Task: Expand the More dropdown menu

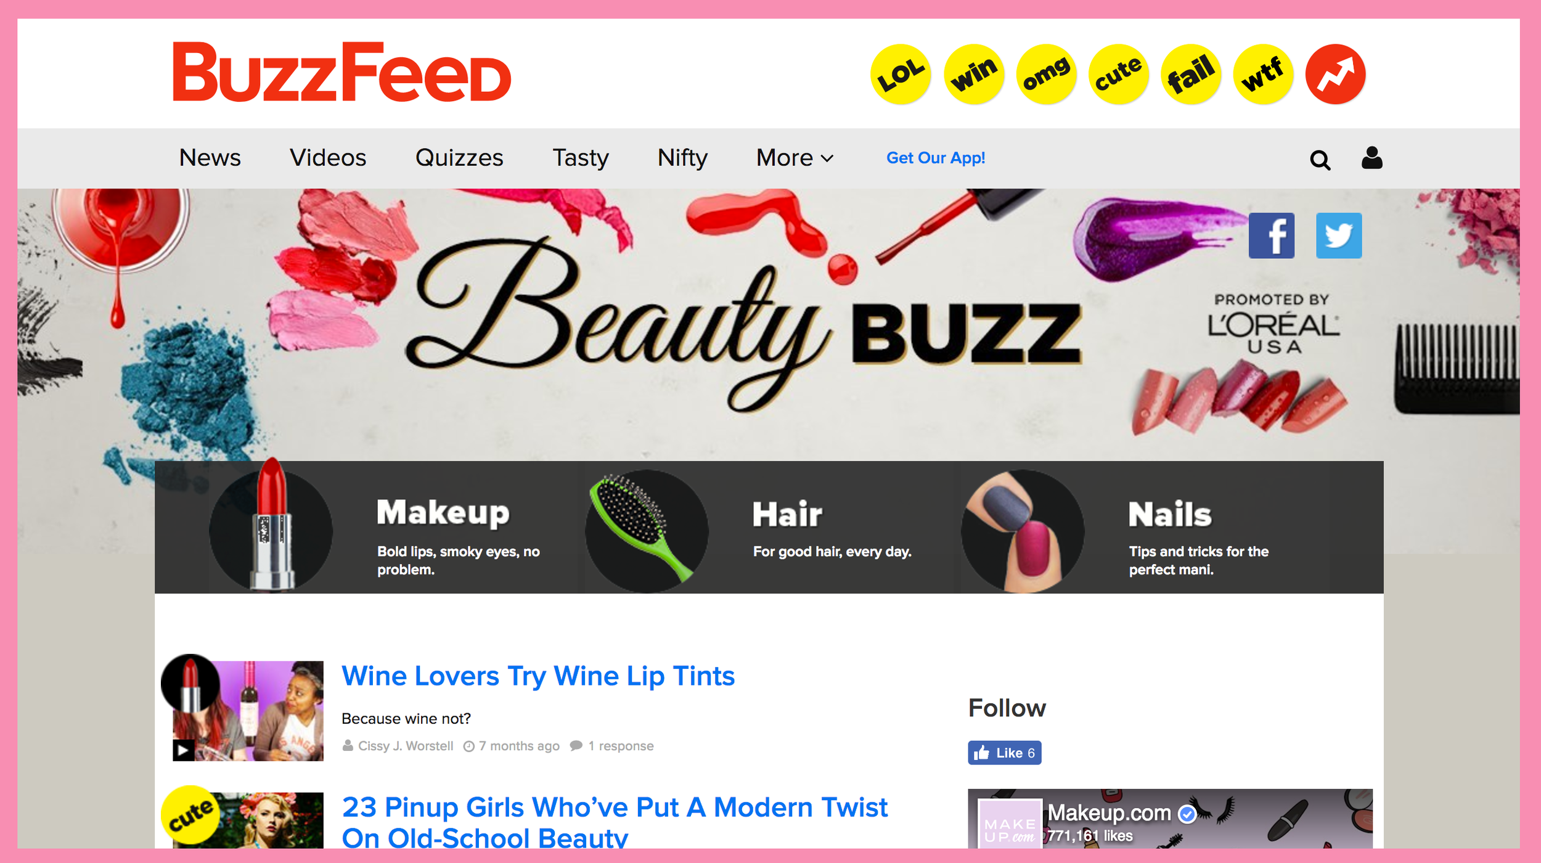Action: [795, 158]
